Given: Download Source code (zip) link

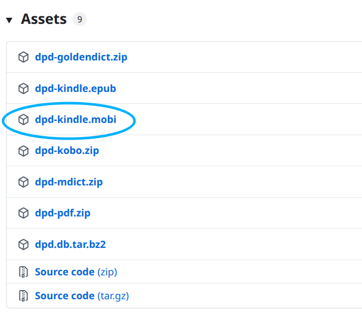Looking at the screenshot, I should tap(76, 272).
